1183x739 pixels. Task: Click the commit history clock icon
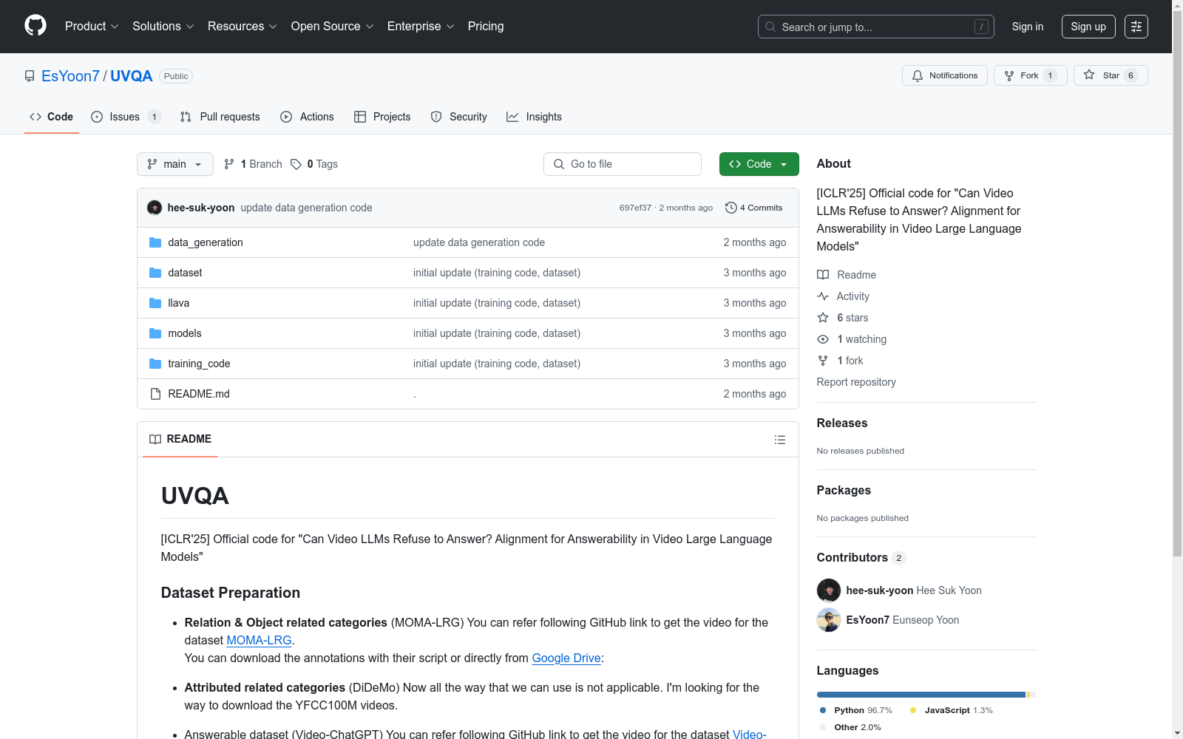731,208
